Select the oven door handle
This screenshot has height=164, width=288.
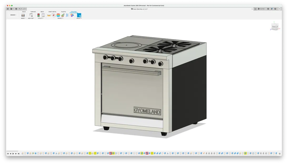click(132, 71)
